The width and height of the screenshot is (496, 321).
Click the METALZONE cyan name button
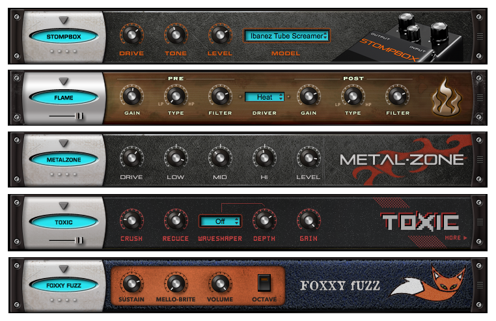[64, 160]
